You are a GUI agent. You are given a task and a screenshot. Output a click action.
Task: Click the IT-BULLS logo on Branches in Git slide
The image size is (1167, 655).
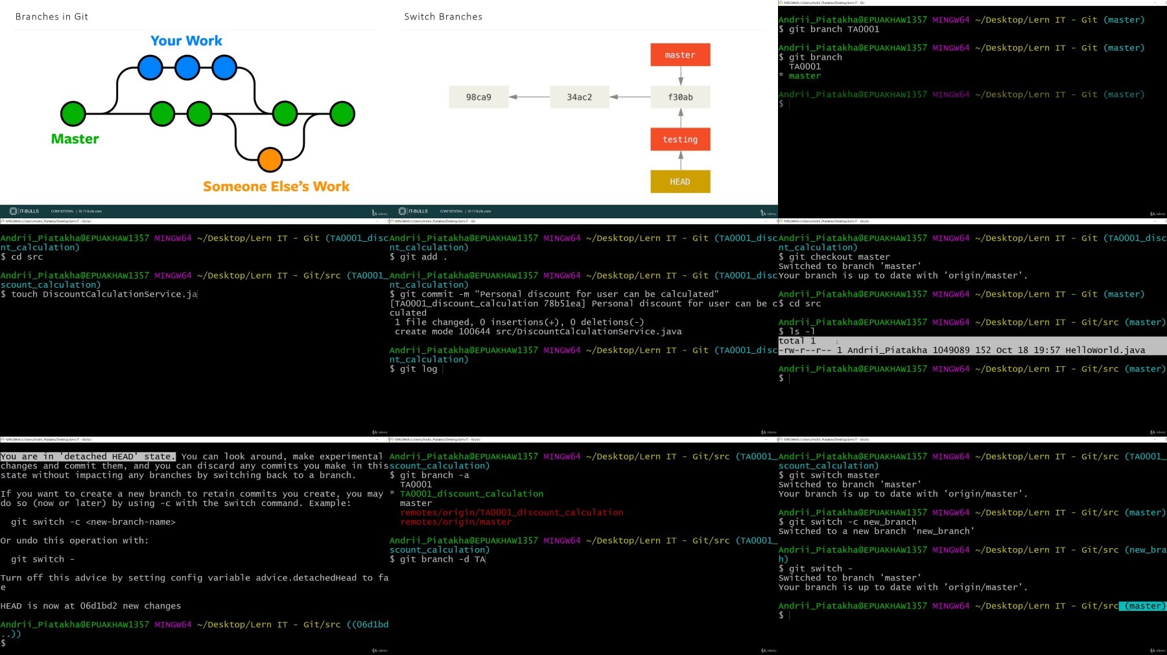[x=24, y=211]
